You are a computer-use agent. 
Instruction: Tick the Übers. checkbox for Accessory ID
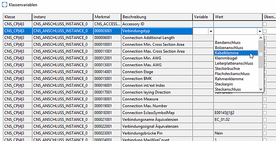tap(265, 24)
